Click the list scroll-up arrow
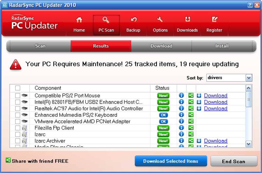Viewport: 262px width, 173px height. pyautogui.click(x=249, y=88)
